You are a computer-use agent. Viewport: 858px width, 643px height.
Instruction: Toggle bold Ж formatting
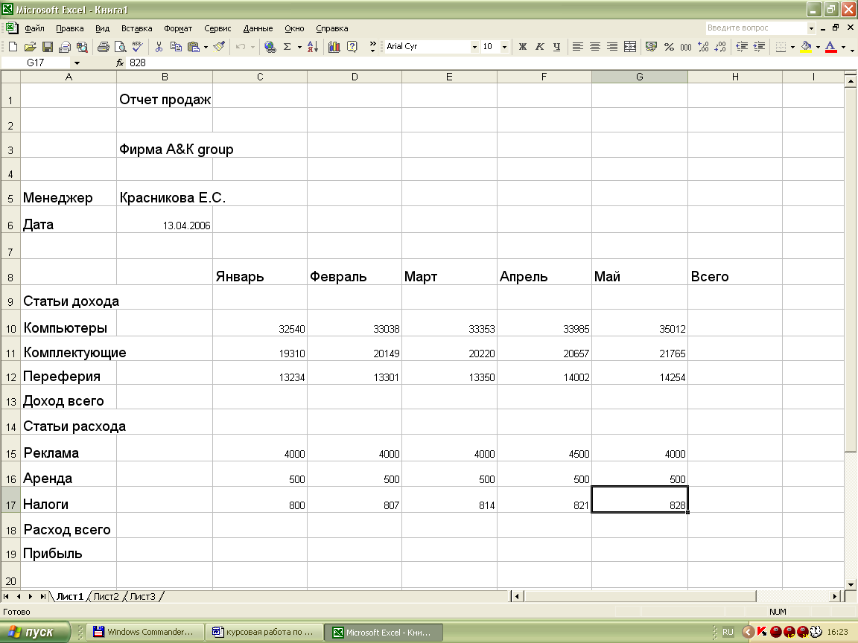pyautogui.click(x=523, y=47)
